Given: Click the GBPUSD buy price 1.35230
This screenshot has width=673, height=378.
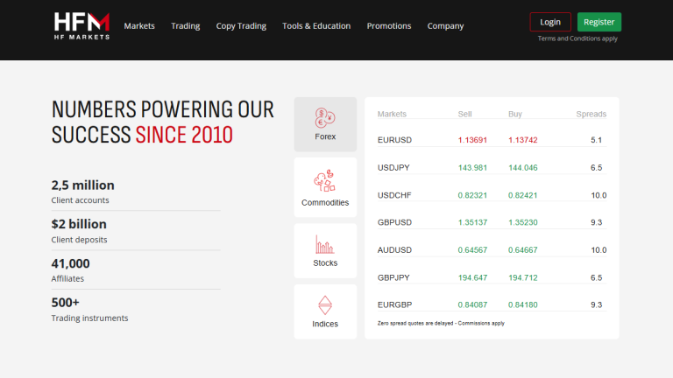Looking at the screenshot, I should tap(523, 222).
